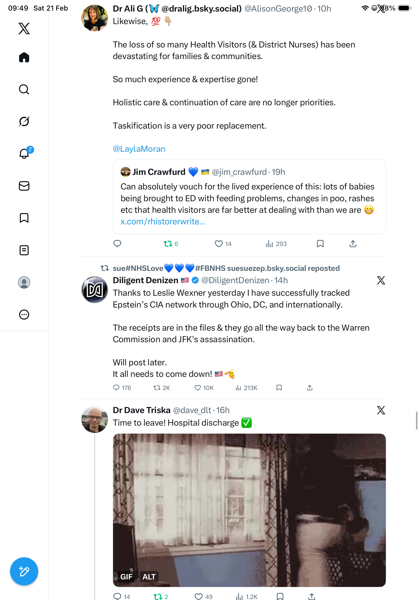Open the profile avatar icon in sidebar
Screen dimensions: 419x600
24,282
